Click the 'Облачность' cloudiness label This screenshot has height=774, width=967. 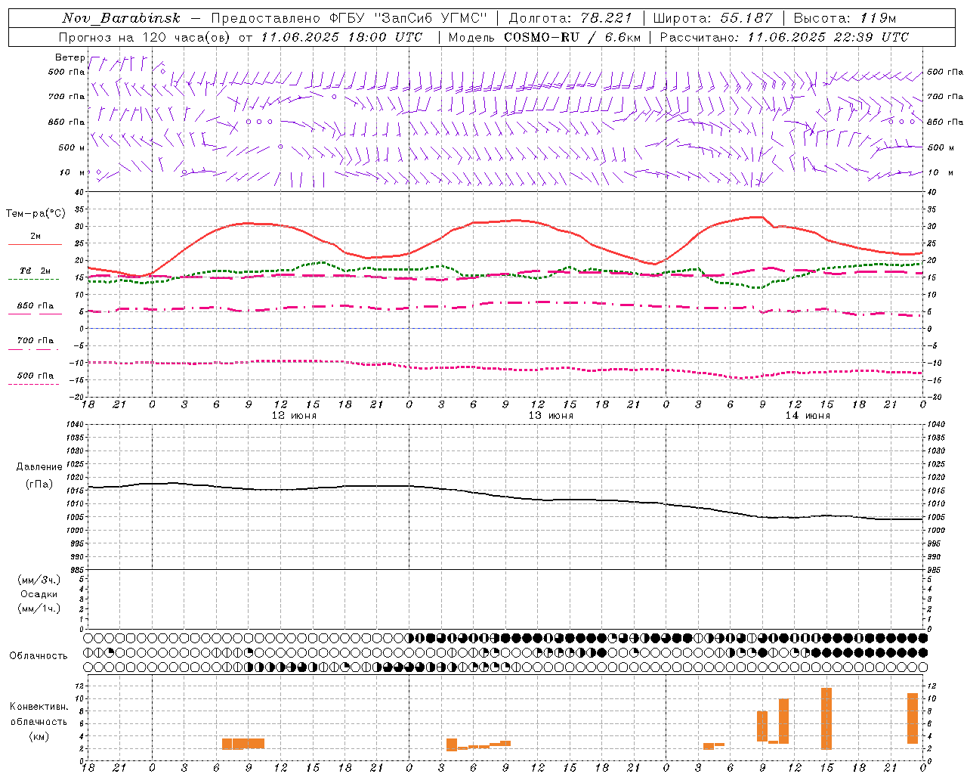click(x=39, y=655)
